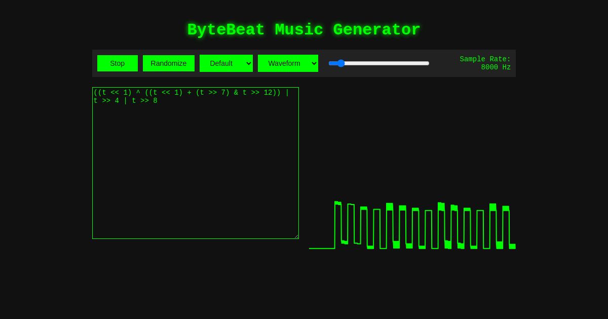Open the Default preset dropdown
This screenshot has width=608, height=319.
pyautogui.click(x=226, y=63)
